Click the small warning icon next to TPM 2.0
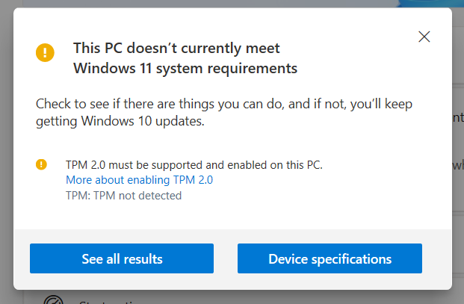This screenshot has height=304, width=464. (x=41, y=164)
